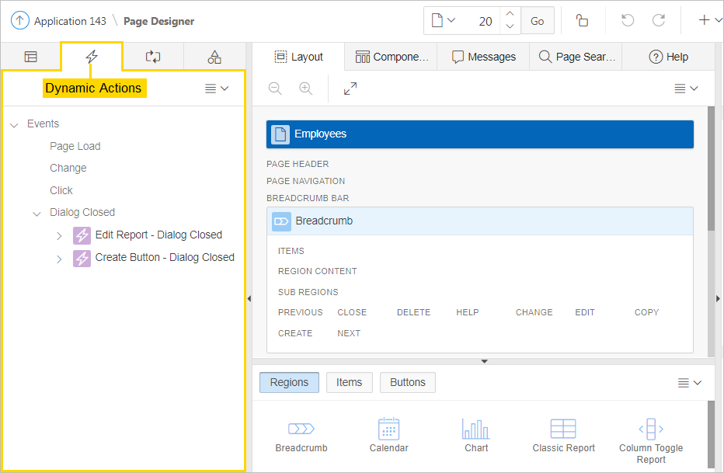Expand layout with the maximize arrows icon
724x473 pixels.
[350, 89]
